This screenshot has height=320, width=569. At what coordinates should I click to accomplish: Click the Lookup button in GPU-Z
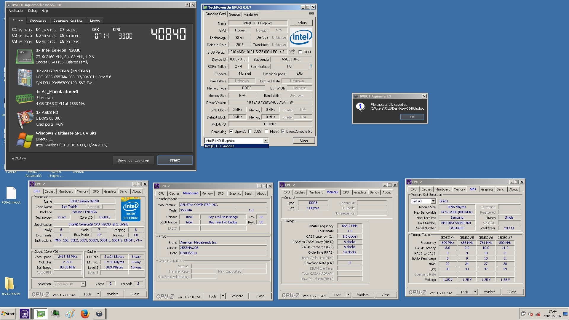click(301, 23)
